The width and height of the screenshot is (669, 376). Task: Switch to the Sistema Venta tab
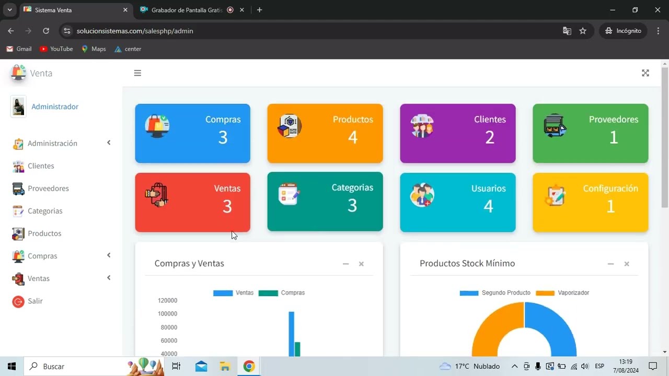[x=76, y=10]
